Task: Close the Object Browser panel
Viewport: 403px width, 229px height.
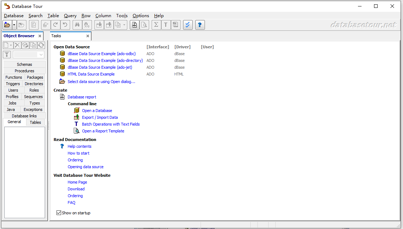Action: pos(40,36)
